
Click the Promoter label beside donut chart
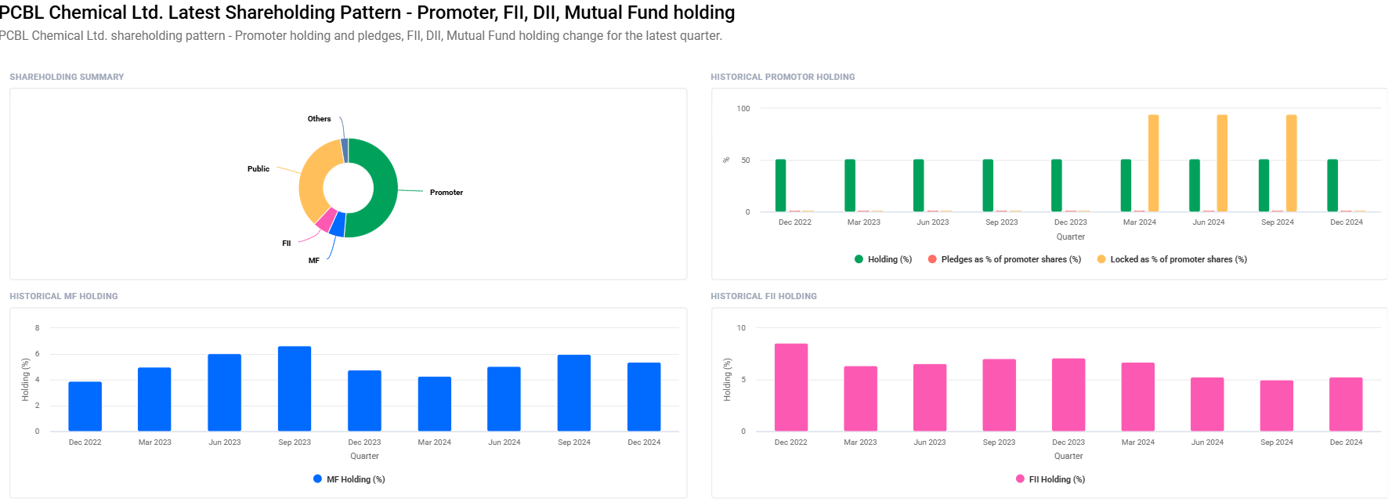click(446, 193)
